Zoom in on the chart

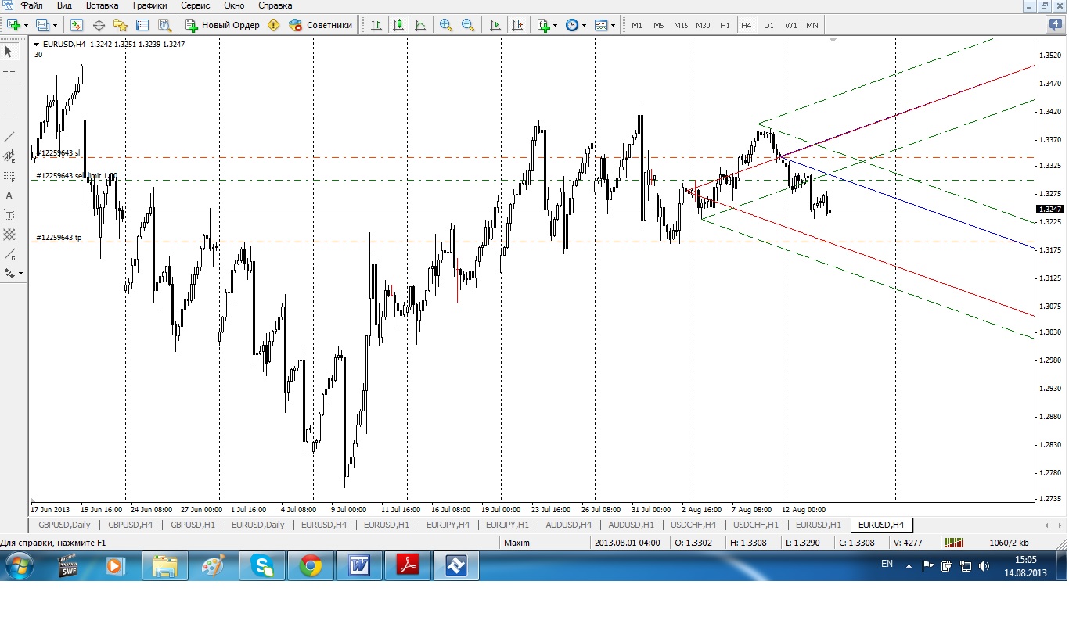(446, 25)
